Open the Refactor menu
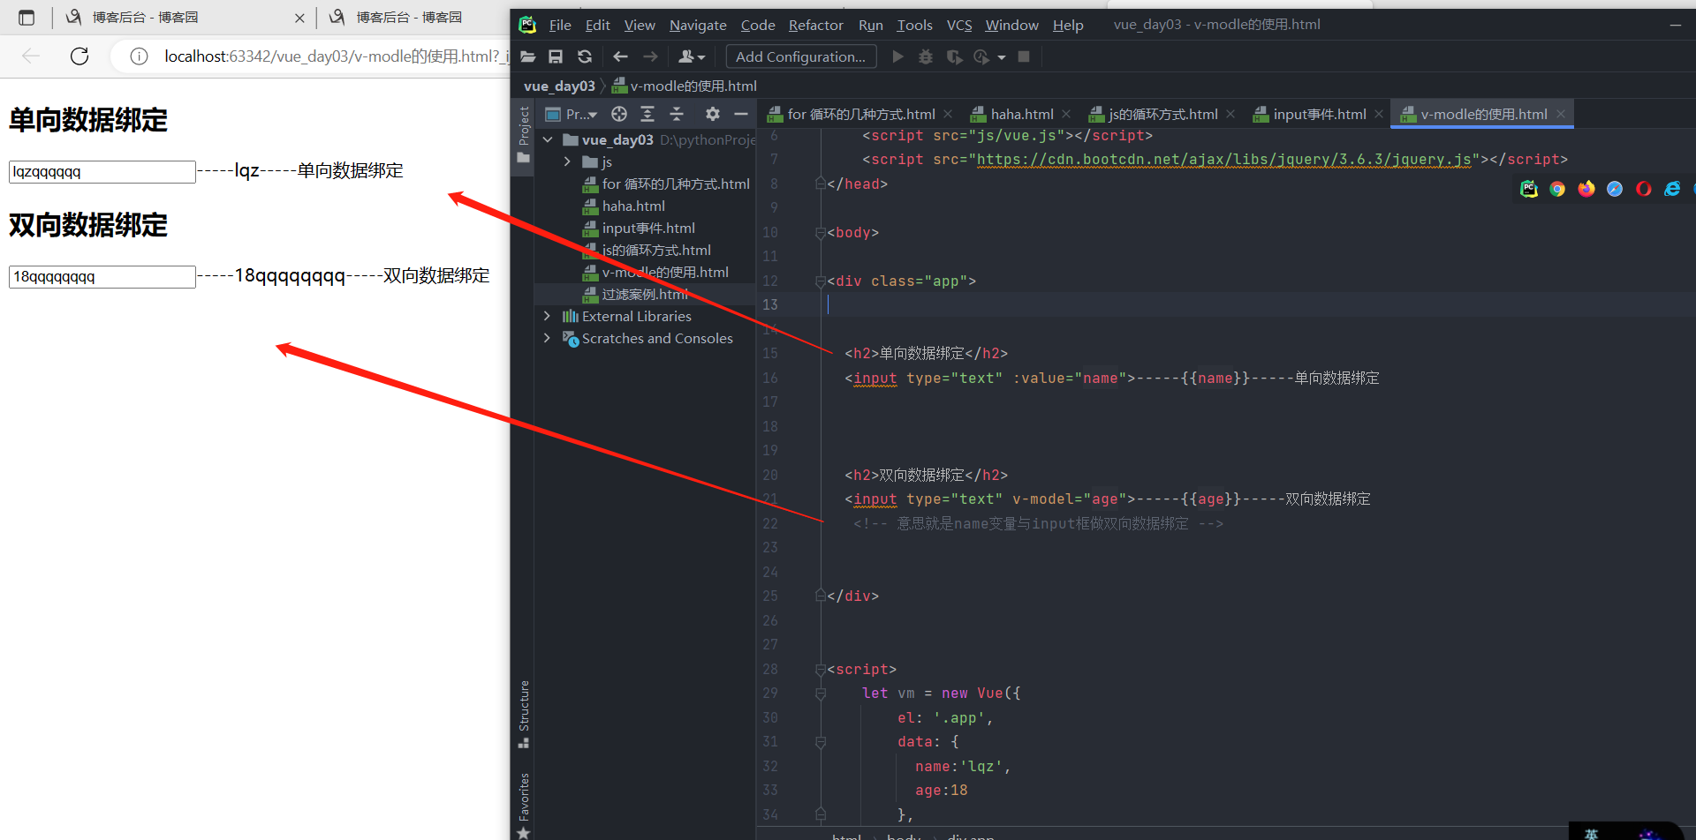 coord(815,25)
